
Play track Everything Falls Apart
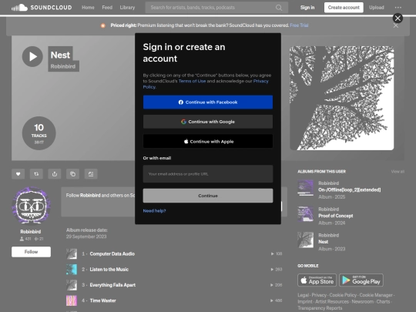tap(112, 285)
